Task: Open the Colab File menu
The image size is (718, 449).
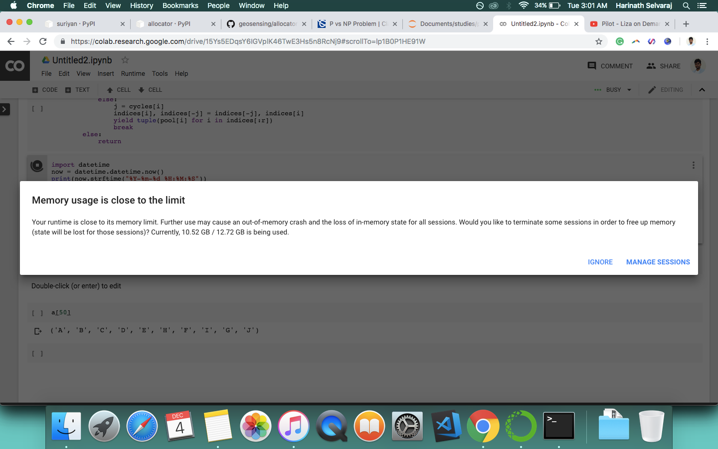Action: coord(46,73)
